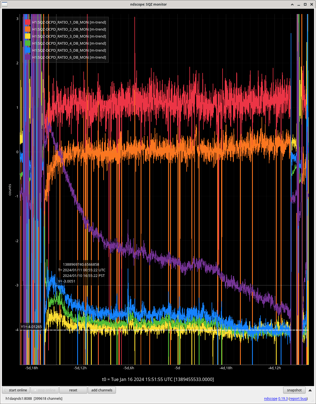Screen dimensions: 316x404
Task: Click the red RATIO_1_DB_MON legend swatch
Action: pyautogui.click(x=28, y=22)
